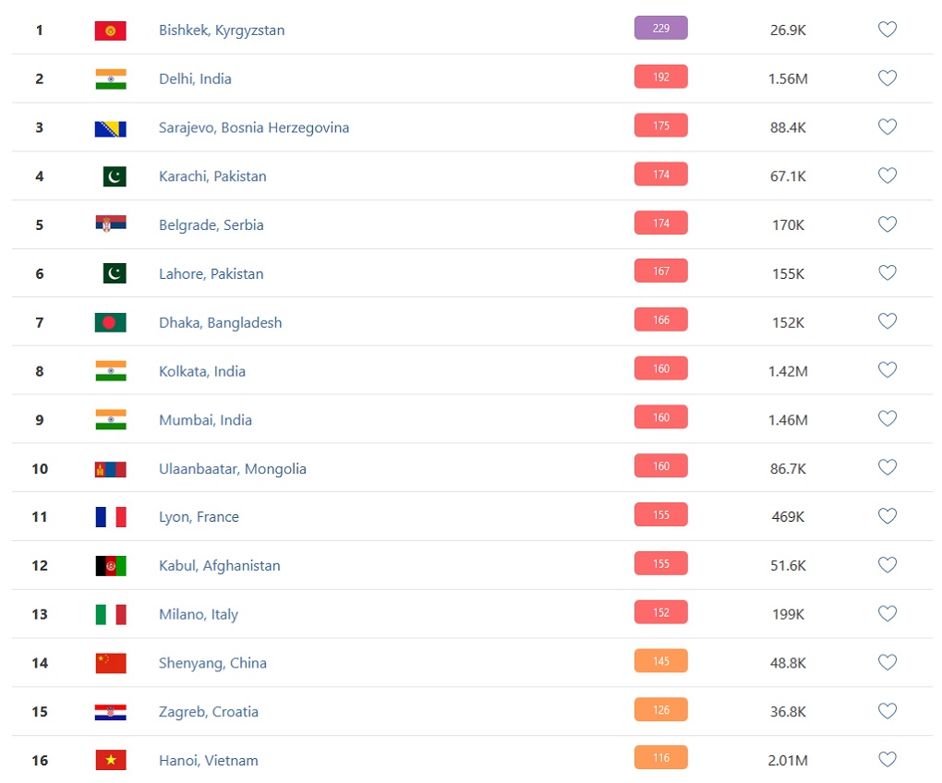Open the Milano, Italy link
The width and height of the screenshot is (942, 783).
[x=199, y=614]
